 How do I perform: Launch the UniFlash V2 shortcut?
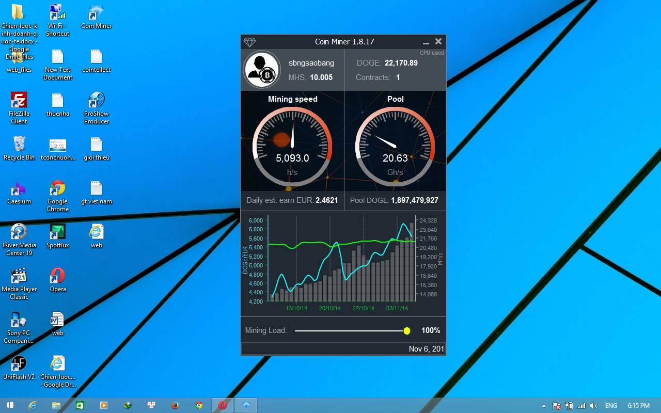(x=19, y=369)
